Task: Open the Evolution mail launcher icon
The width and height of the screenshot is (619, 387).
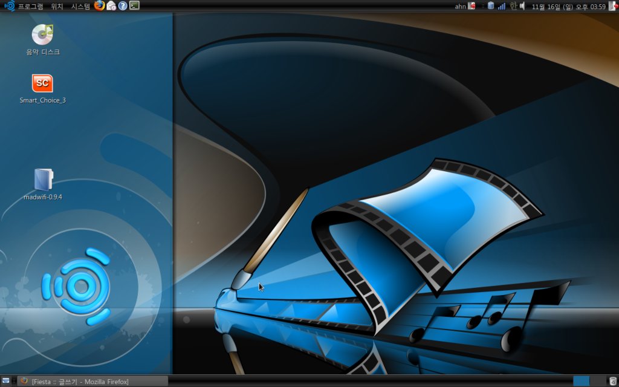Action: coord(111,5)
